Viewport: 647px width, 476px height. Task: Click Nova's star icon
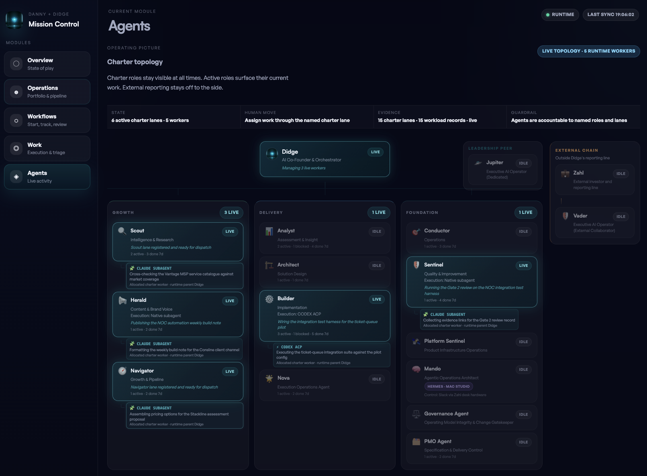269,378
